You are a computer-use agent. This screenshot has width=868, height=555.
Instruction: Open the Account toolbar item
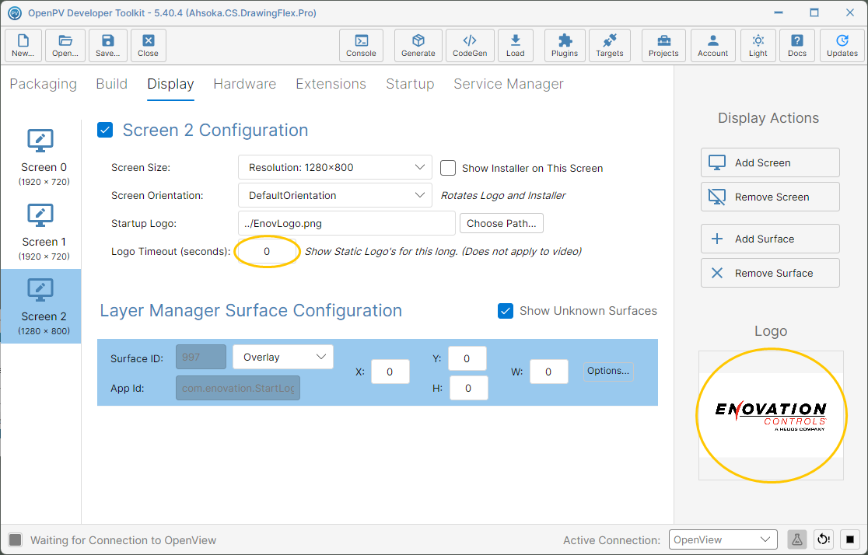pos(713,45)
